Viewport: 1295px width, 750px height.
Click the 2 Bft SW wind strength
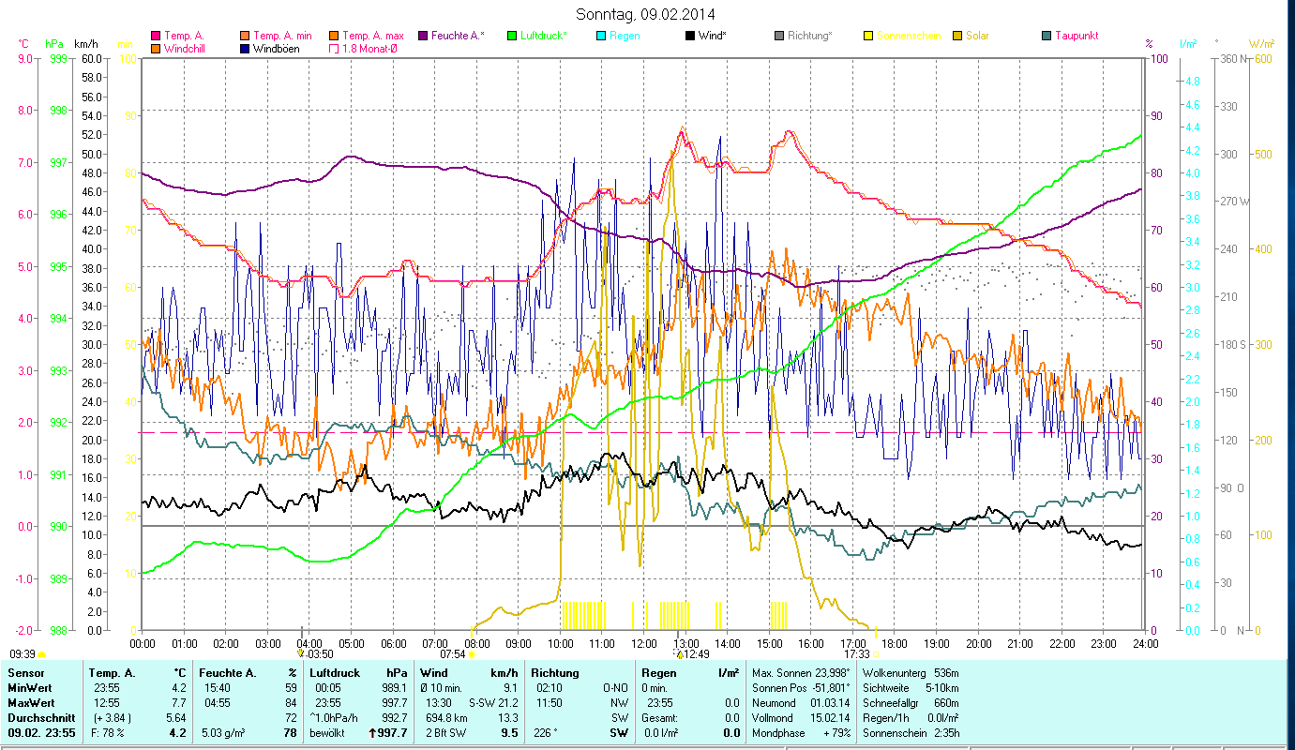(x=444, y=733)
